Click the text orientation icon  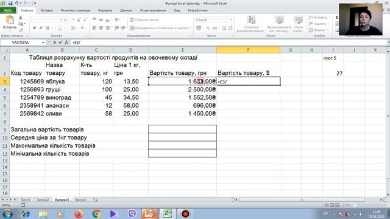(117, 19)
